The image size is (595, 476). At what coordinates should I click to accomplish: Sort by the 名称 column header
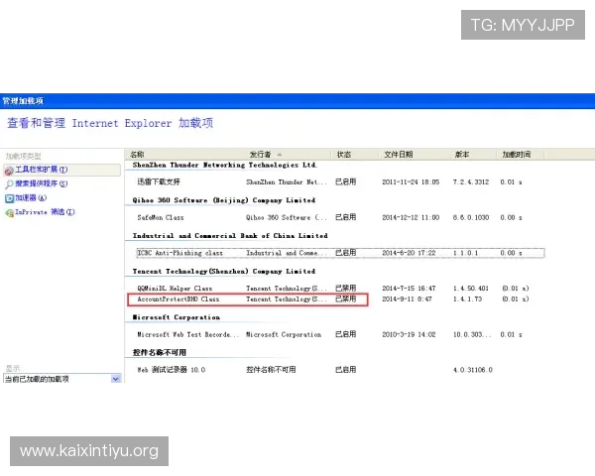point(137,155)
